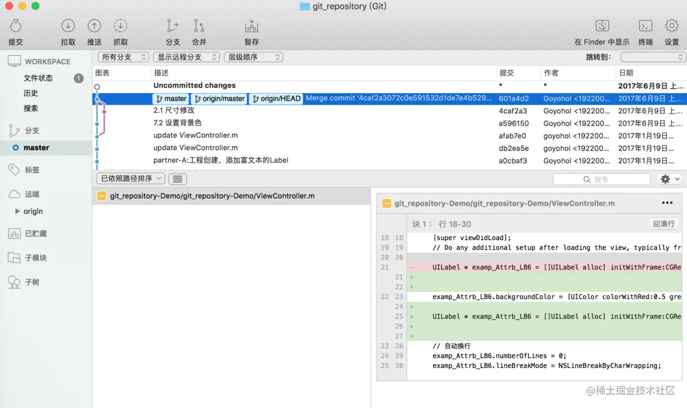
Task: Click the hunk header '块 1: 行 18-30'
Action: coord(442,224)
